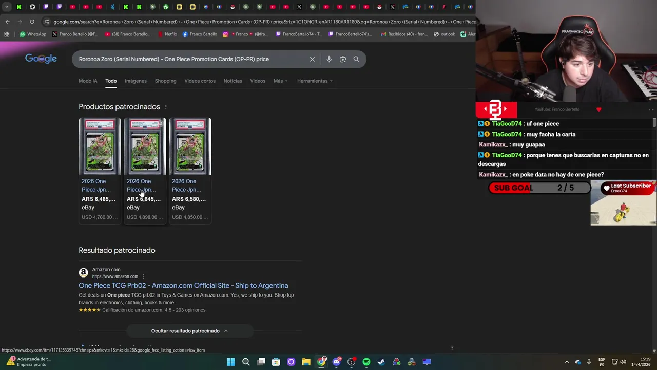Viewport: 657px width, 370px height.
Task: Open Windows taskbar search
Action: 246,362
